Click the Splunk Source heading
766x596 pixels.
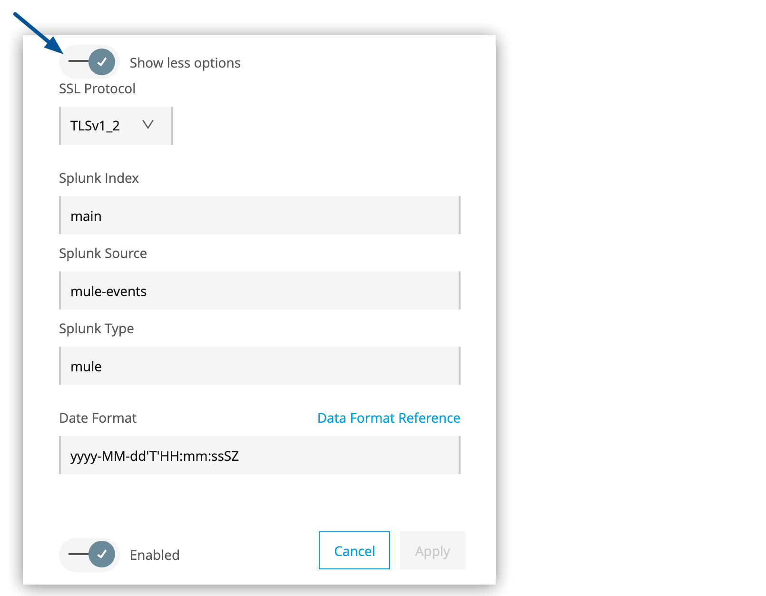[103, 253]
